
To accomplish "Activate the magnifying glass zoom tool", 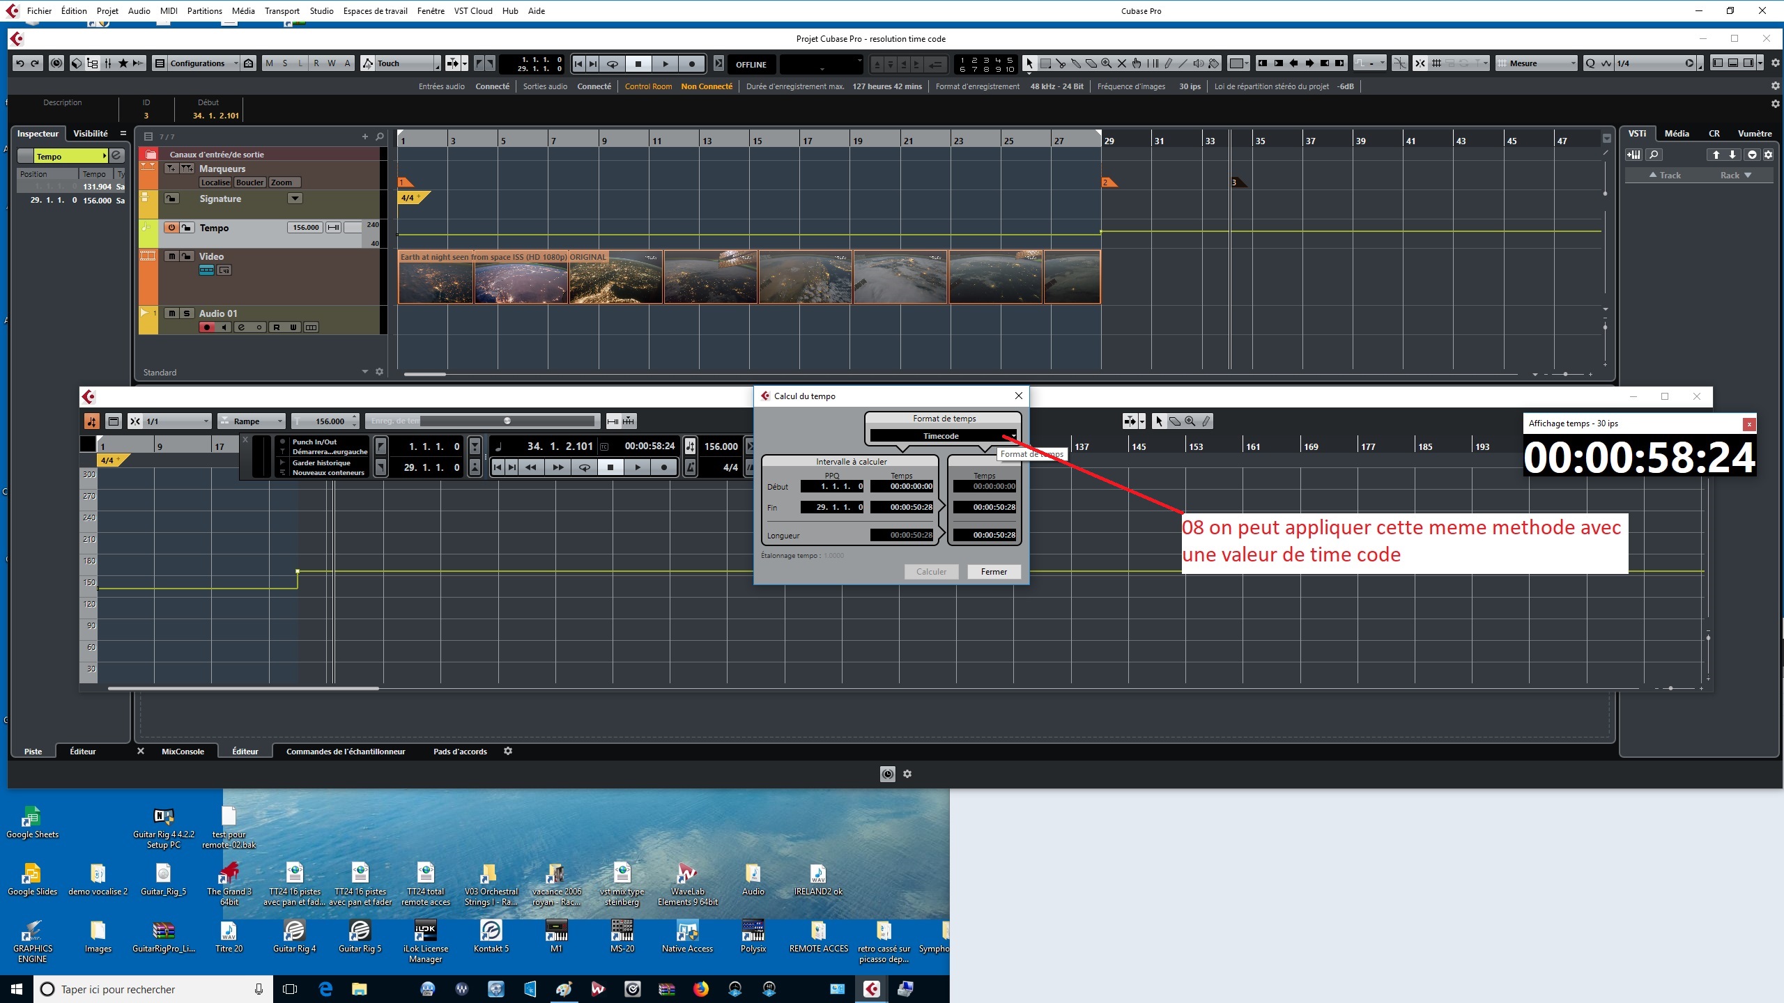I will [x=1107, y=63].
